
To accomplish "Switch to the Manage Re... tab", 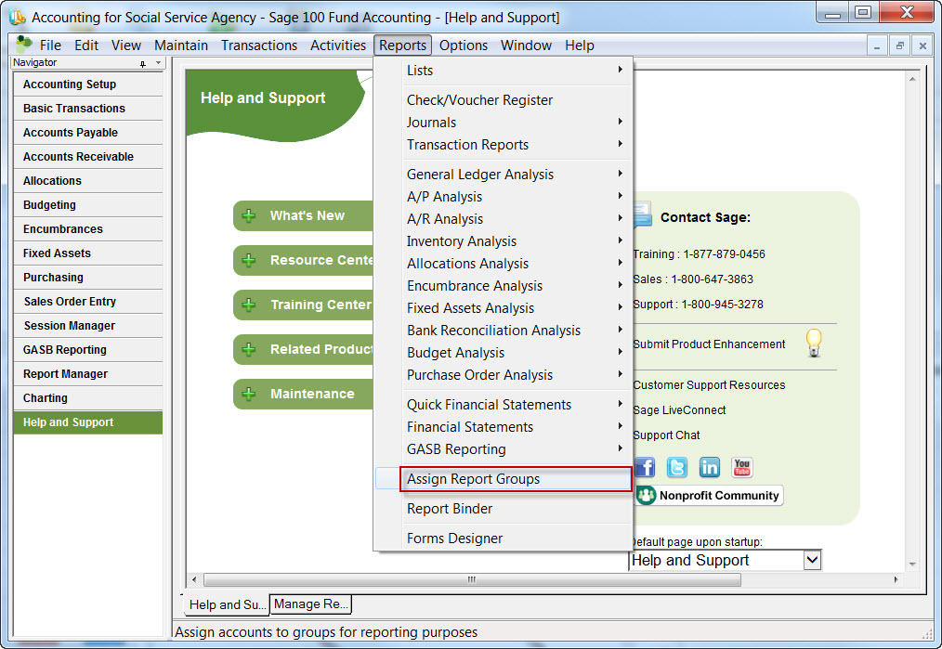I will point(310,604).
